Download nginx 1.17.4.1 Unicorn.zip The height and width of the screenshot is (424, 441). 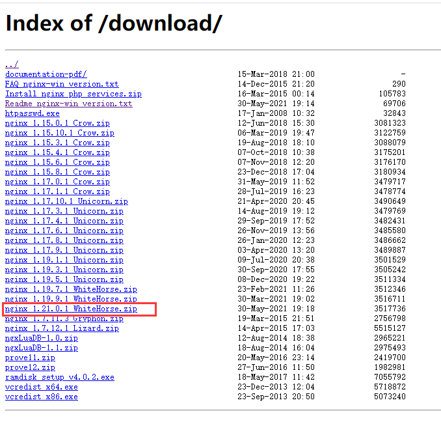point(64,221)
